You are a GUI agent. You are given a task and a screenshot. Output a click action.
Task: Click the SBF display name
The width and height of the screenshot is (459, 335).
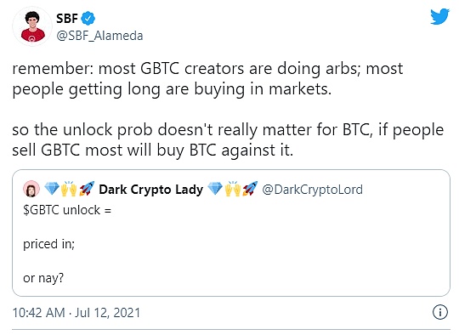coord(67,19)
